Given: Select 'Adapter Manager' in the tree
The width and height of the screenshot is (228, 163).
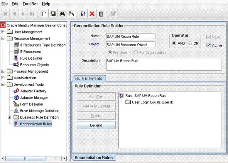Looking at the screenshot, I should click(x=34, y=98).
